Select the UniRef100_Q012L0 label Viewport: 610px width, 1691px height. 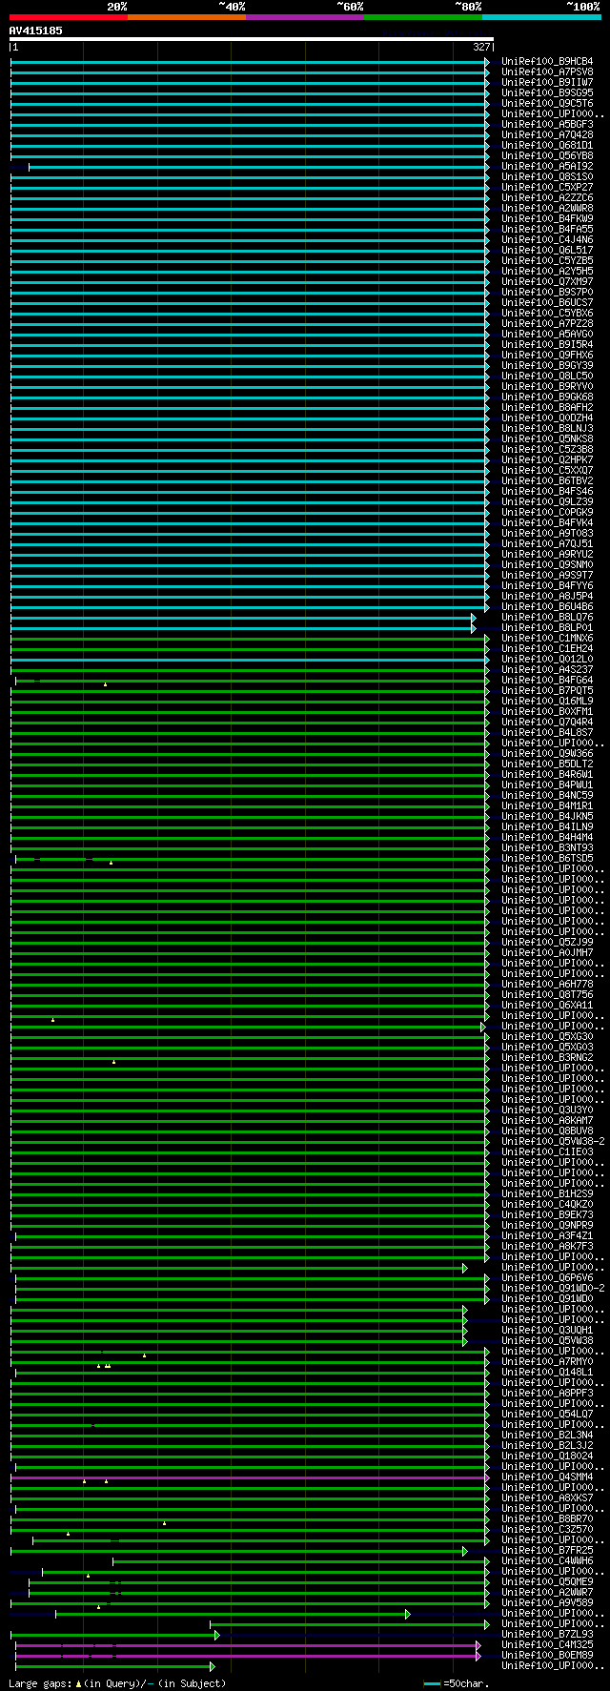click(x=547, y=660)
